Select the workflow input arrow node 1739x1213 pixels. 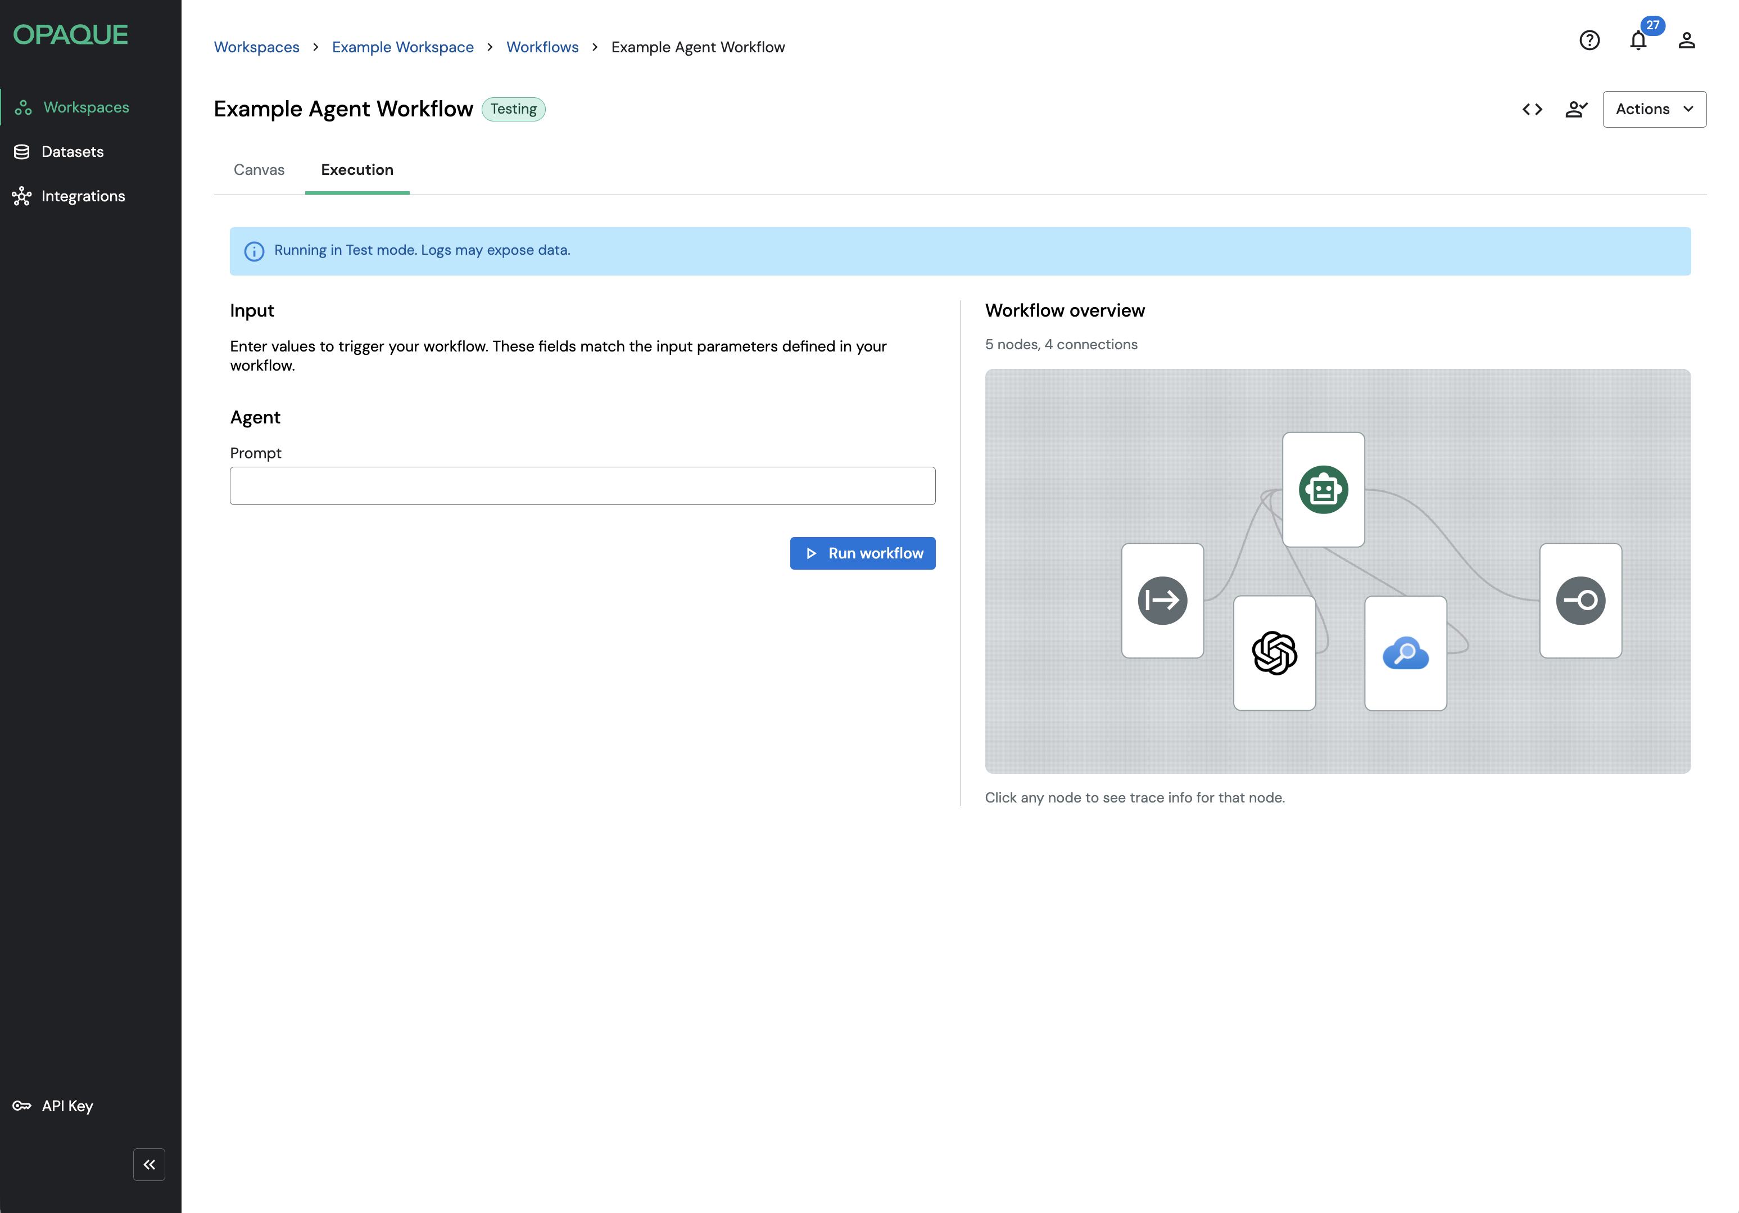coord(1162,600)
